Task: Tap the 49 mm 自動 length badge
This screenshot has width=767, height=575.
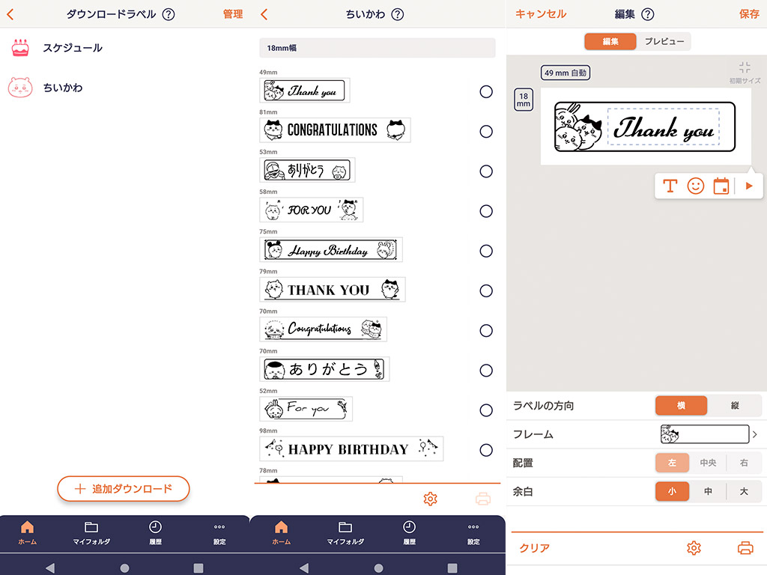Action: point(566,73)
